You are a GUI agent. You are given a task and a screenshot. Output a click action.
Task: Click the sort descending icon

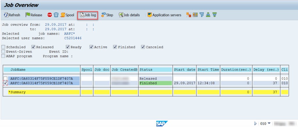[x=214, y=15]
